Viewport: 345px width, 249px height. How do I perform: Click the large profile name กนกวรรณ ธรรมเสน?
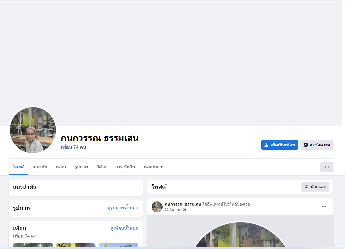tap(100, 138)
